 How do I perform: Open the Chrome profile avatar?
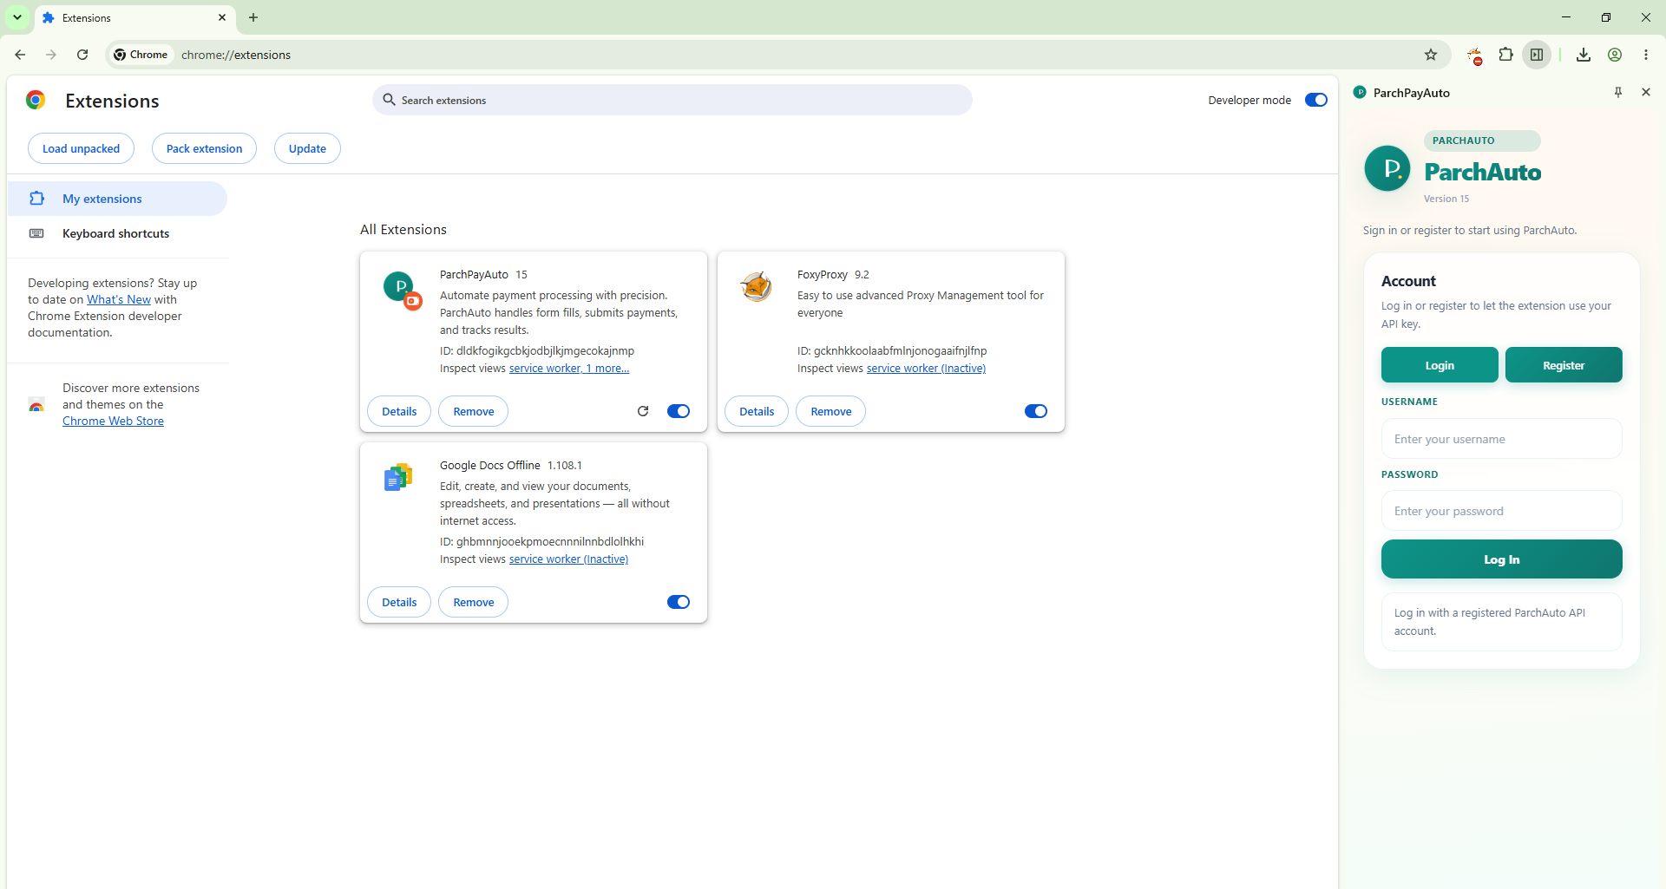1615,55
